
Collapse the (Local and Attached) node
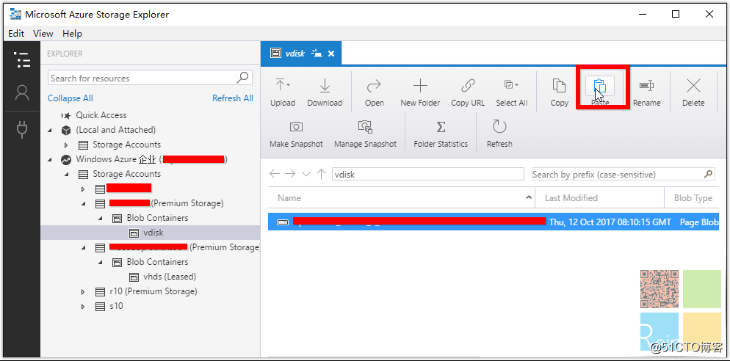tap(50, 130)
